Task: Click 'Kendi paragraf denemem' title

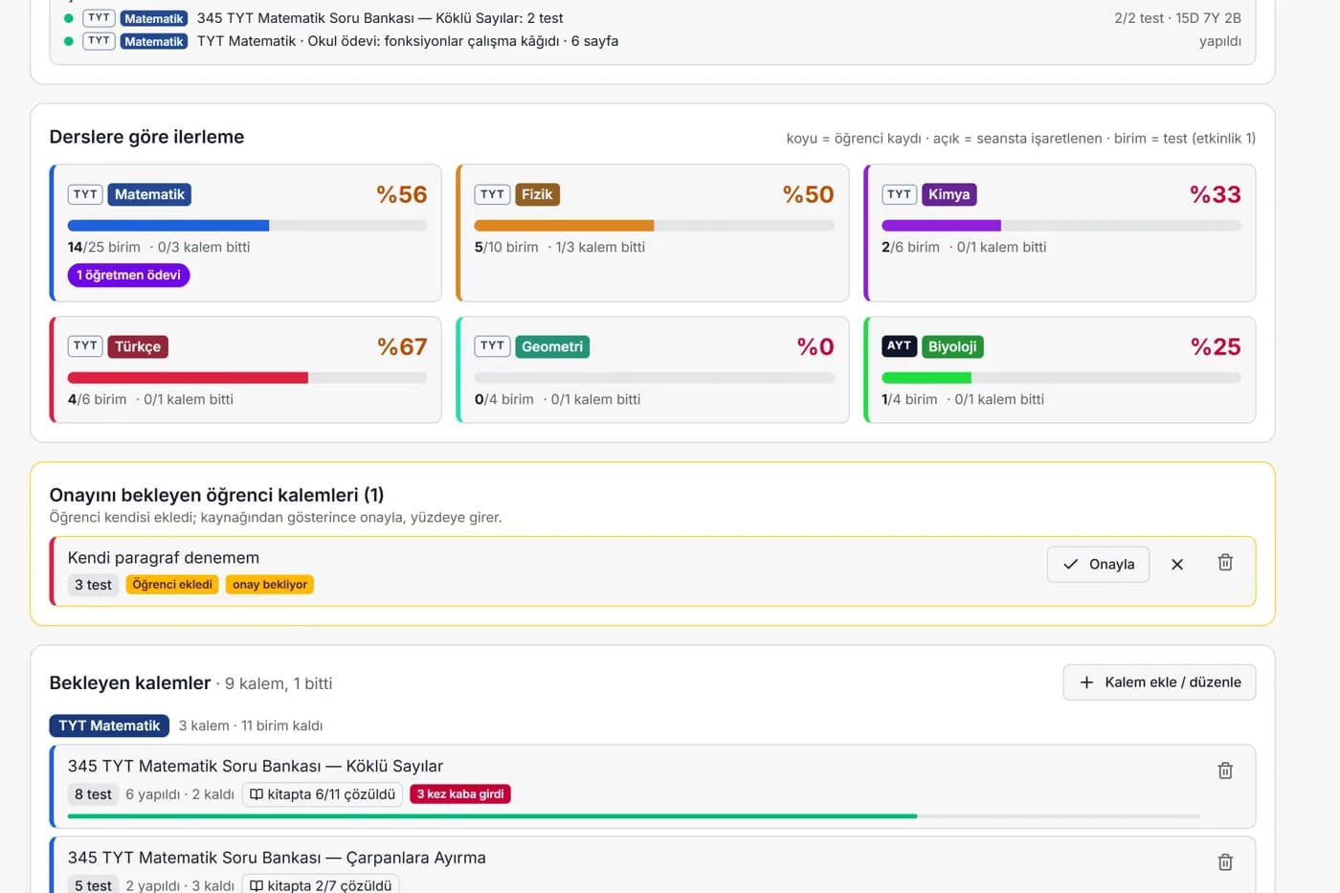Action: [x=164, y=558]
